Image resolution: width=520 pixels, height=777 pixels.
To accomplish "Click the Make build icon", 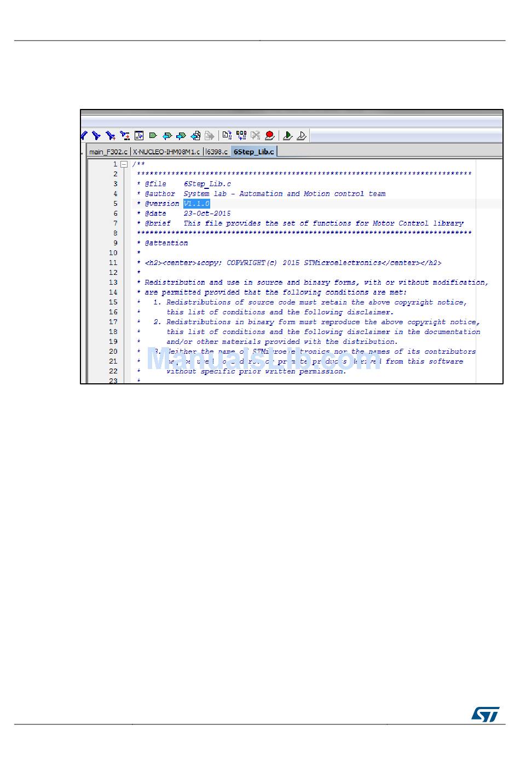I will [x=241, y=135].
